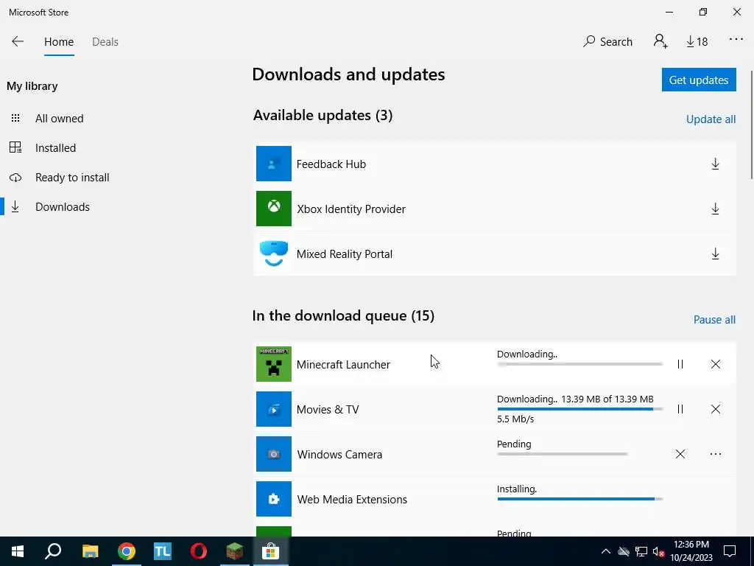This screenshot has height=566, width=754.
Task: Open Minecraft block icon on the taskbar
Action: (235, 551)
